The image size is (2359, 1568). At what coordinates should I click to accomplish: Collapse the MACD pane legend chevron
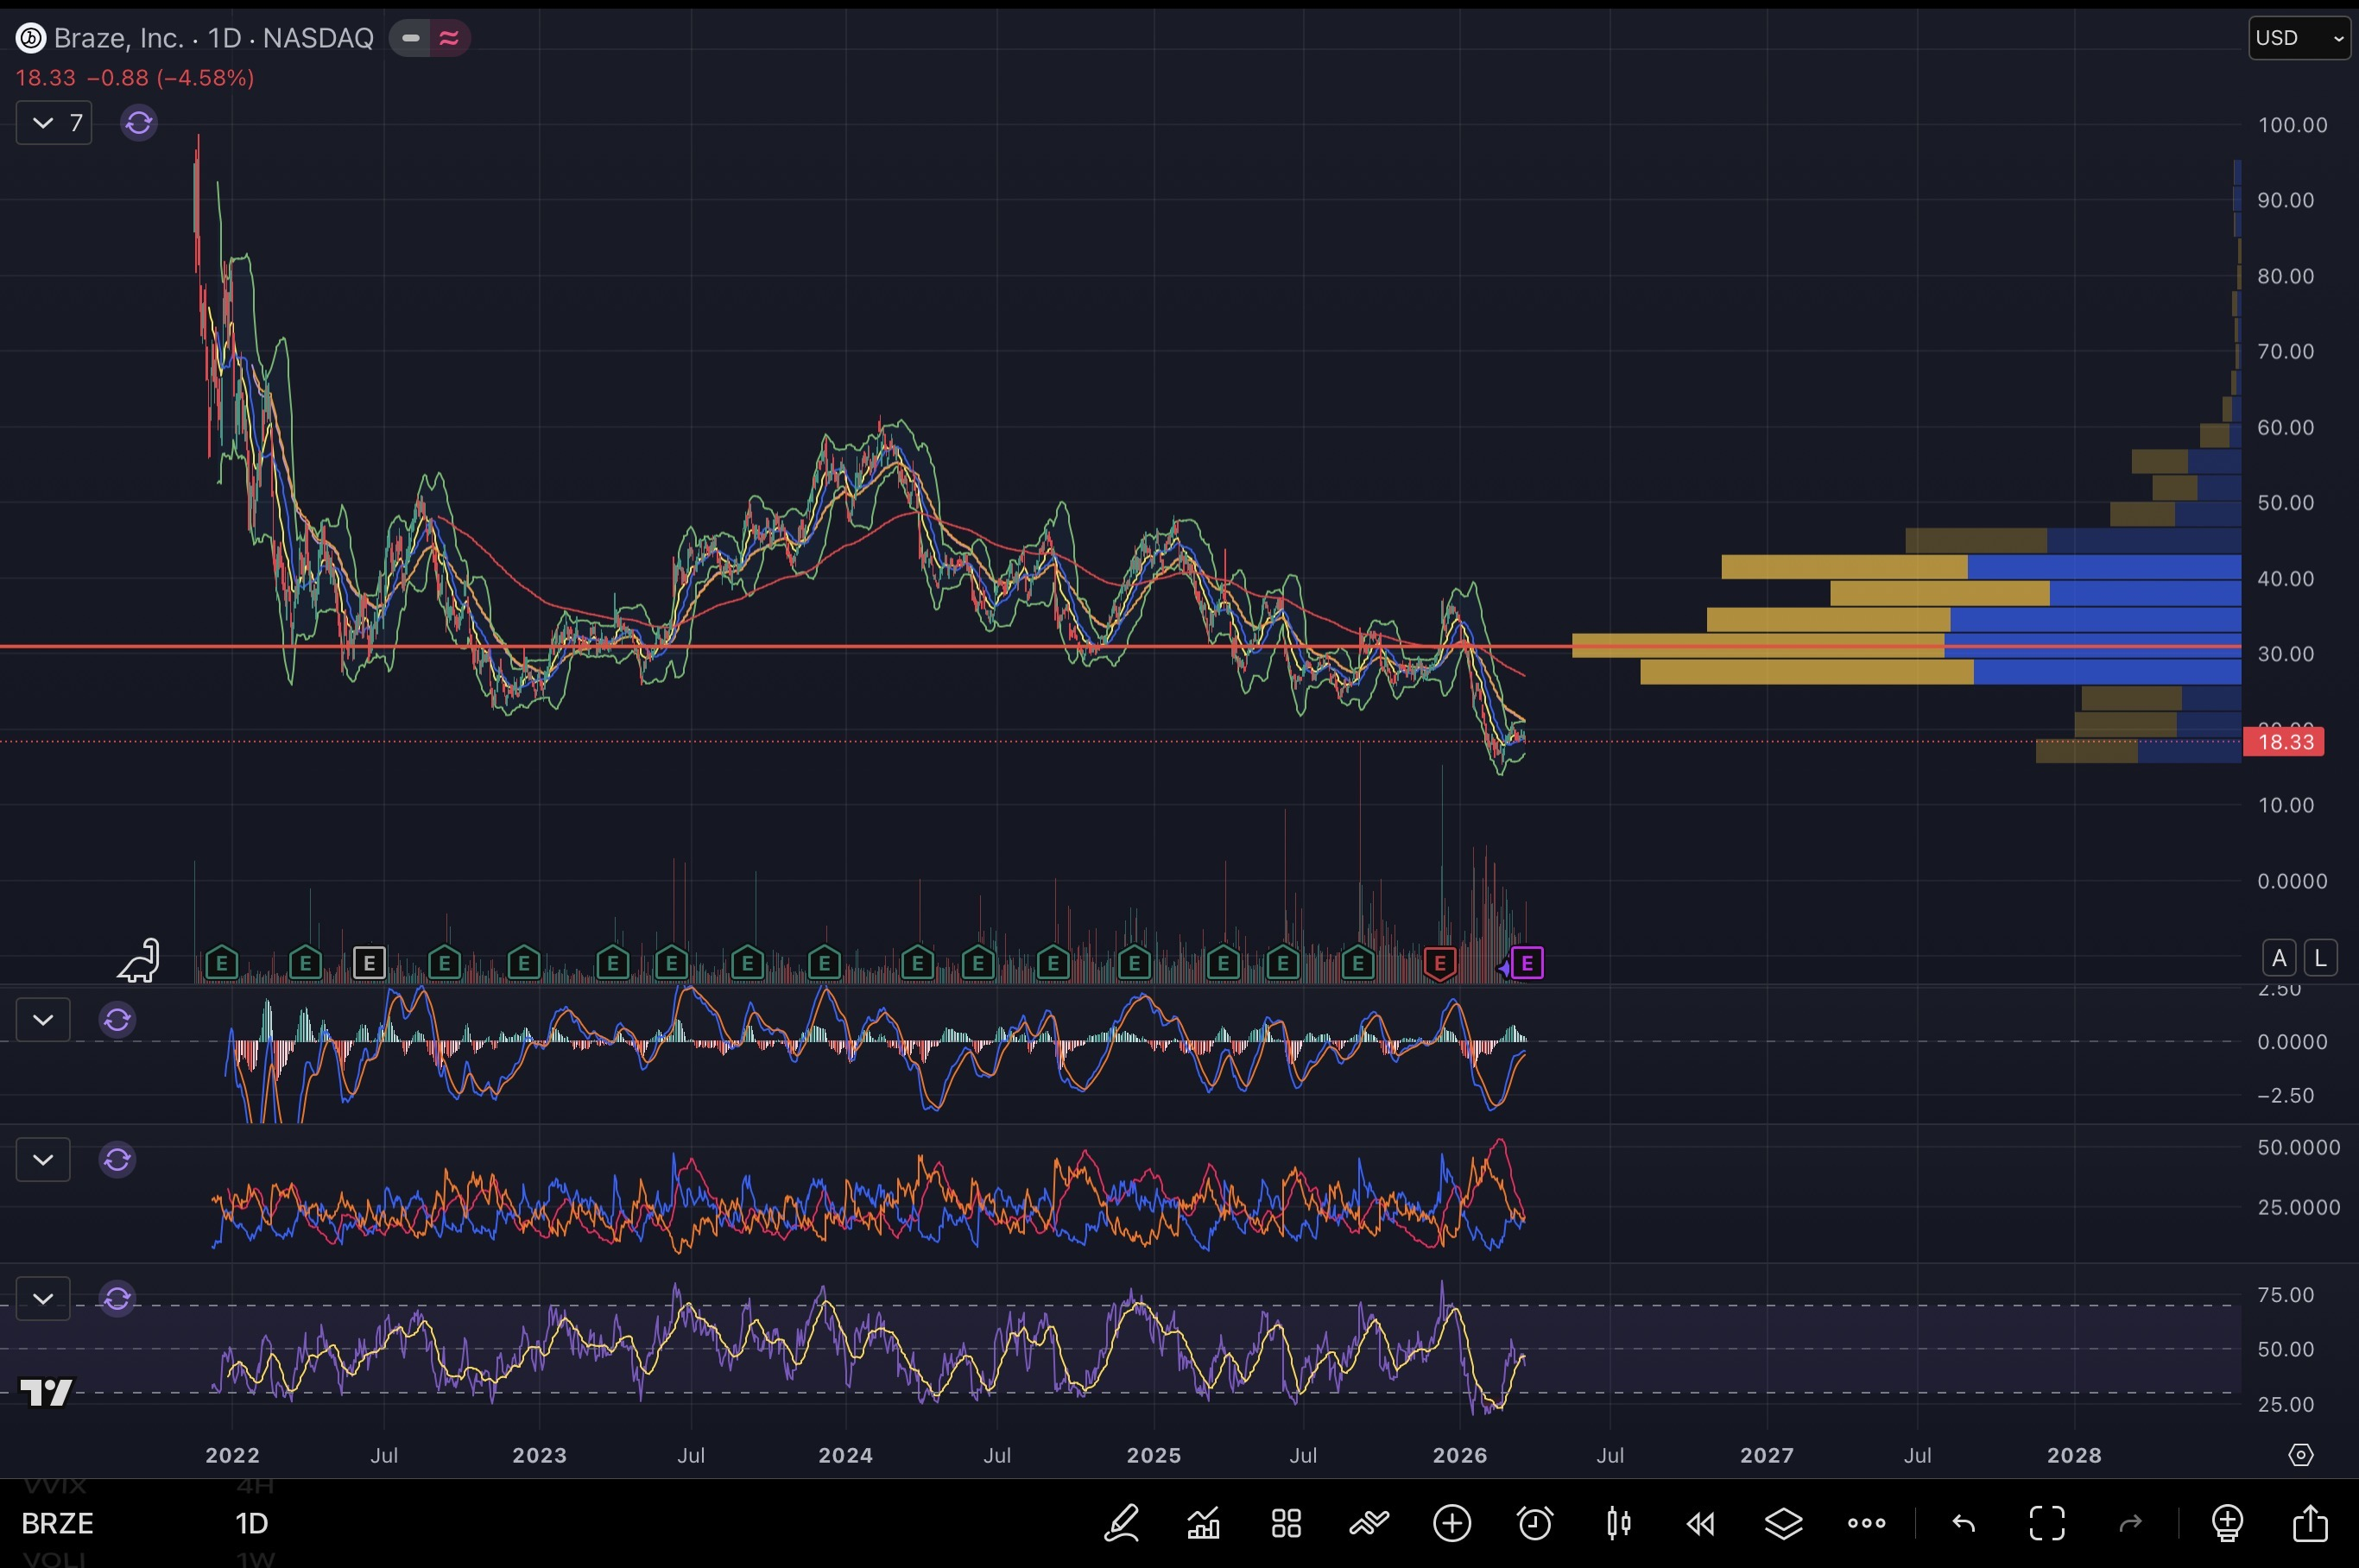pos(43,1020)
